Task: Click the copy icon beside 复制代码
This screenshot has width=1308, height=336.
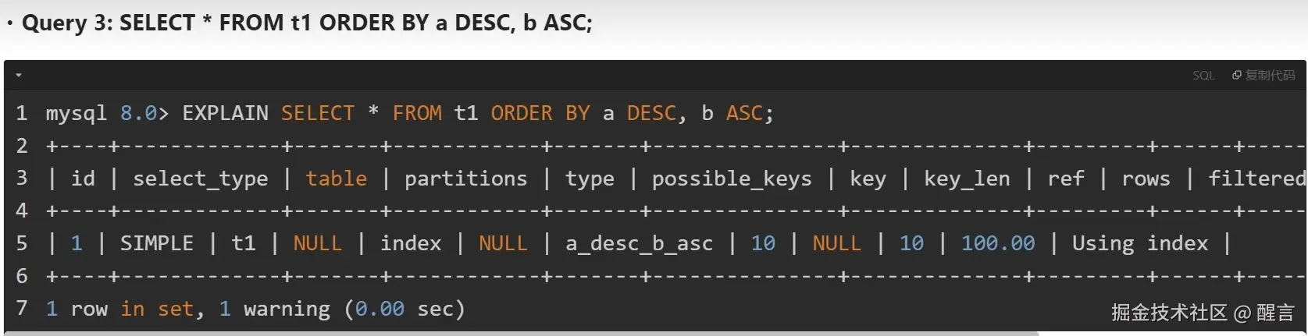Action: click(x=1237, y=76)
